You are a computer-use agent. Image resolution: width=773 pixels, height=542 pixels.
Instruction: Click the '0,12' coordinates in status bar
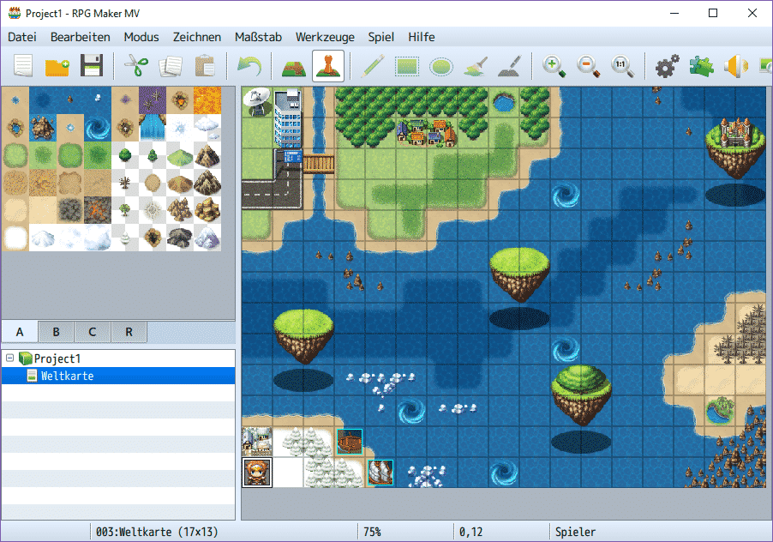(x=470, y=532)
